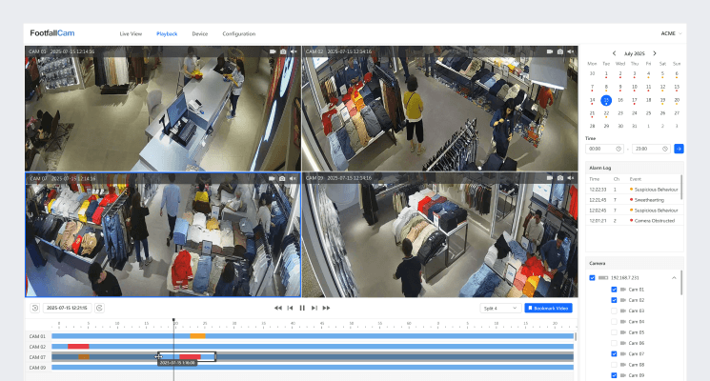Viewport: 710px width, 381px height.
Task: Enable the Cam 03 checkbox
Action: [x=614, y=311]
